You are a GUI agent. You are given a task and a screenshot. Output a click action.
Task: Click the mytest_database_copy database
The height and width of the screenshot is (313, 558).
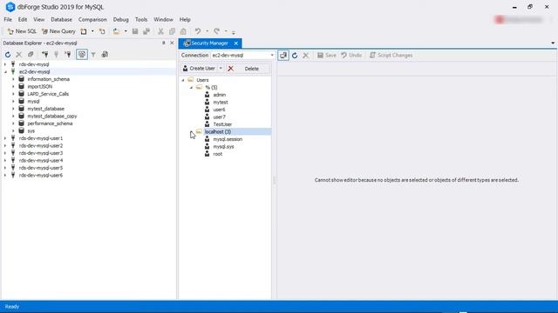(52, 116)
